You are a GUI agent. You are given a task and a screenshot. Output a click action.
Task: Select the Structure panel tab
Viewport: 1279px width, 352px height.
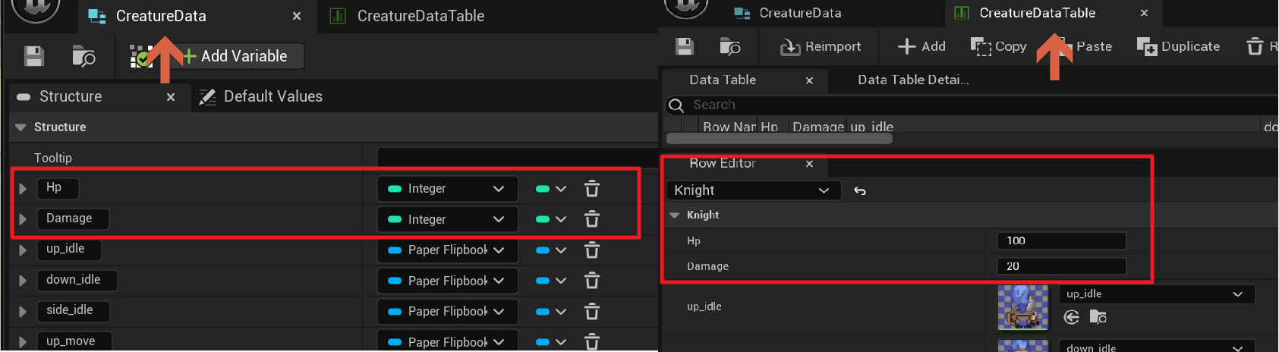(x=71, y=96)
